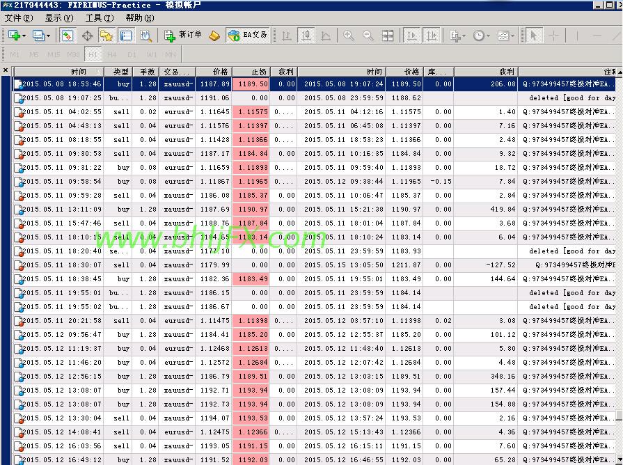Viewport: 623px width, 465px height.
Task: Select the H1 timeframe button
Action: [93, 54]
